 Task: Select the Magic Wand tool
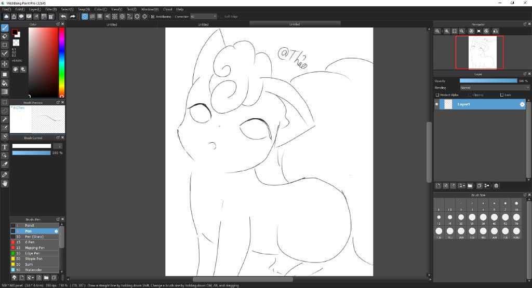[5, 119]
